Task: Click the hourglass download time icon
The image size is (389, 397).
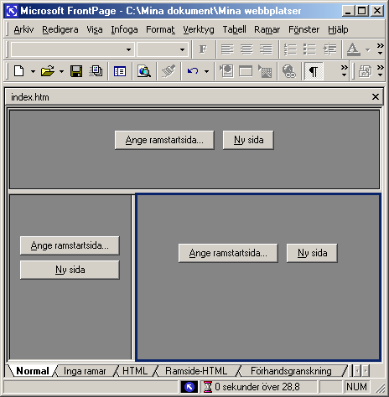Action: pyautogui.click(x=208, y=387)
